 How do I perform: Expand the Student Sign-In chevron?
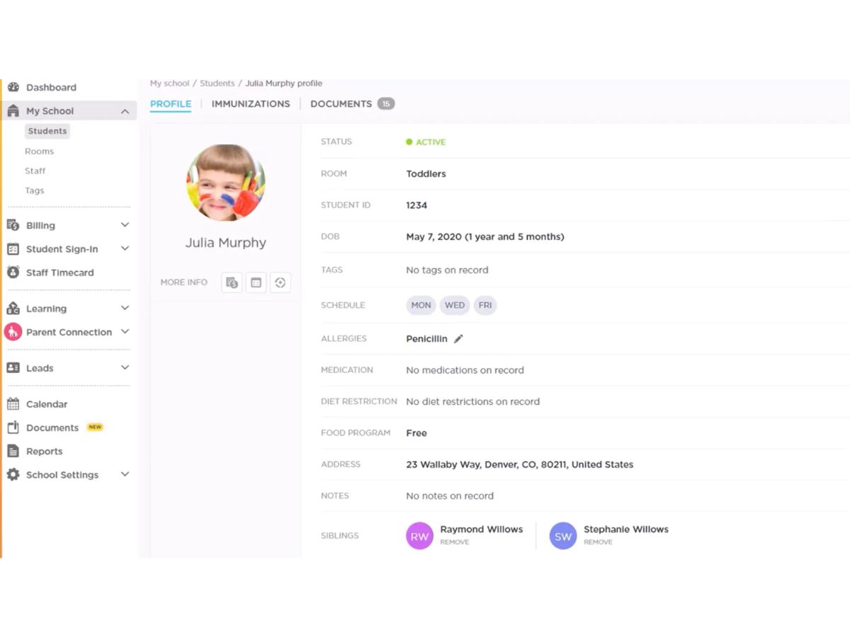pyautogui.click(x=125, y=249)
